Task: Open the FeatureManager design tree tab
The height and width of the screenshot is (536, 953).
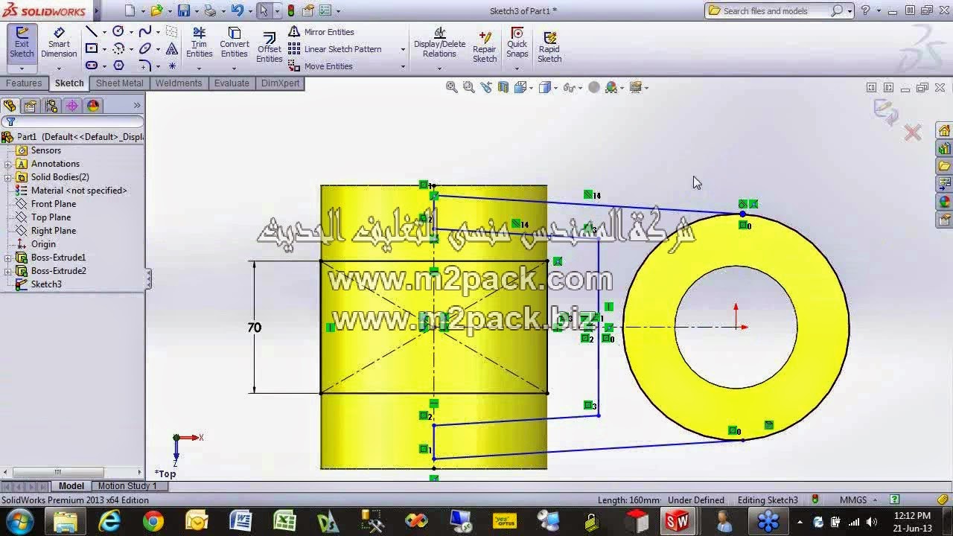Action: tap(10, 106)
